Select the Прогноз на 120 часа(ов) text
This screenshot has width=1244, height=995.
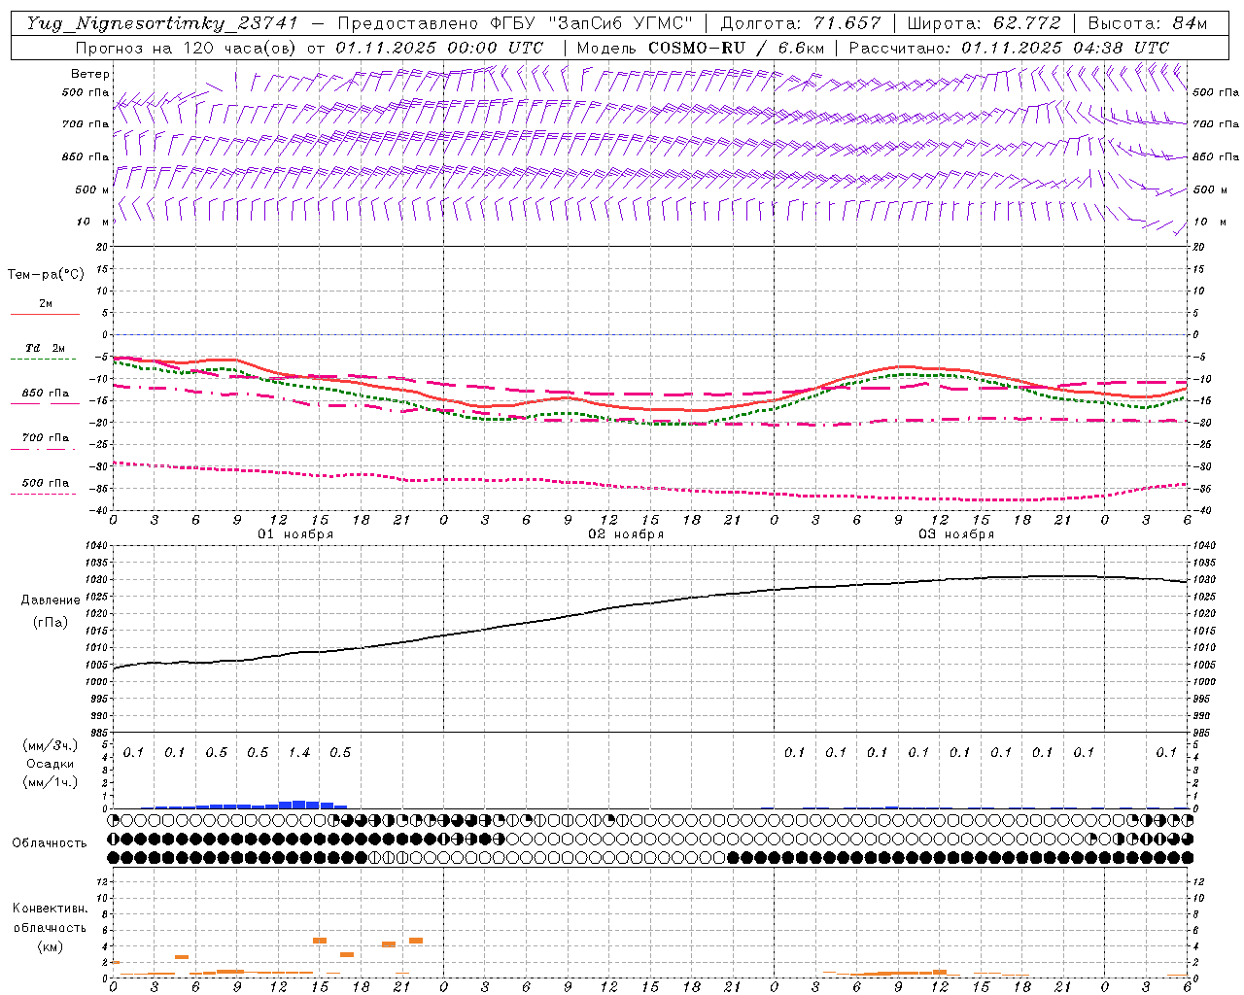click(188, 48)
